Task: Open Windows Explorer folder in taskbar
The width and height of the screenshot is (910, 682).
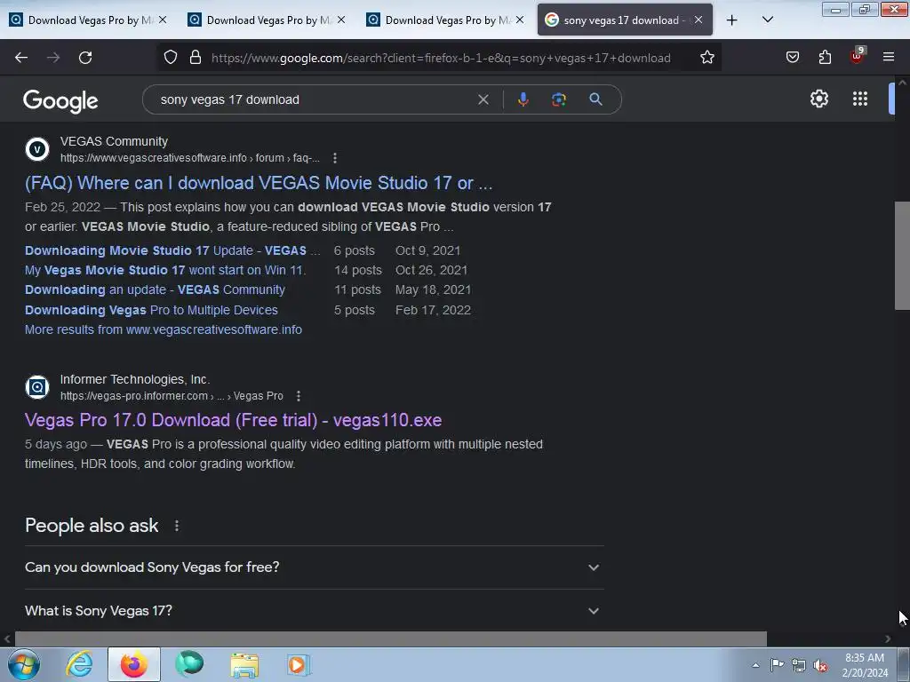Action: point(244,664)
